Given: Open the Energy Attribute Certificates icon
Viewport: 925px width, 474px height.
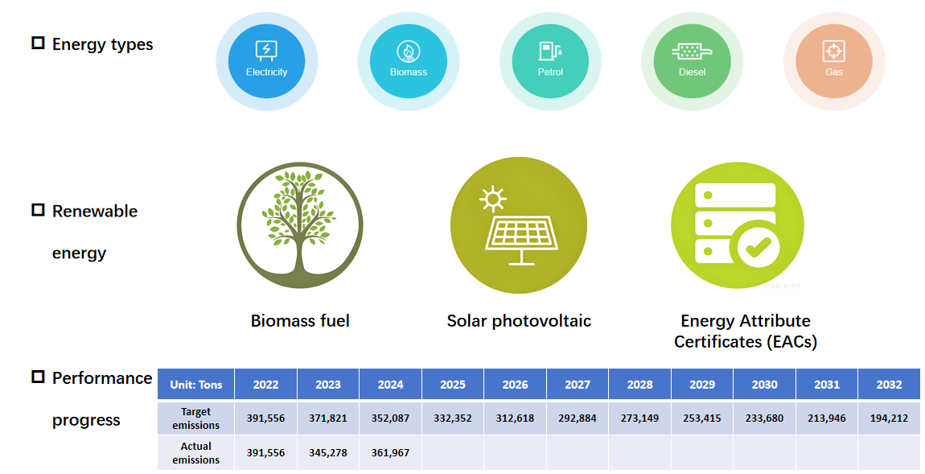Looking at the screenshot, I should 737,224.
